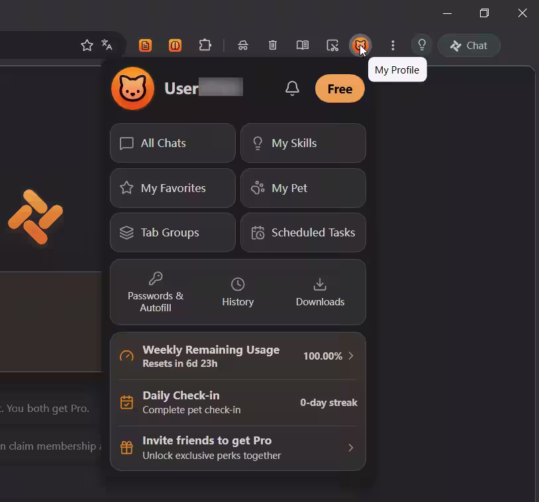Viewport: 539px width, 502px height.
Task: Click the Chat button in toolbar
Action: [469, 46]
